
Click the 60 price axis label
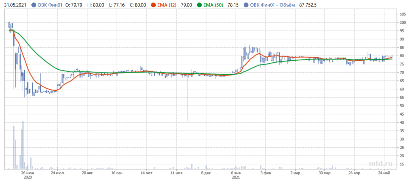coord(402,89)
